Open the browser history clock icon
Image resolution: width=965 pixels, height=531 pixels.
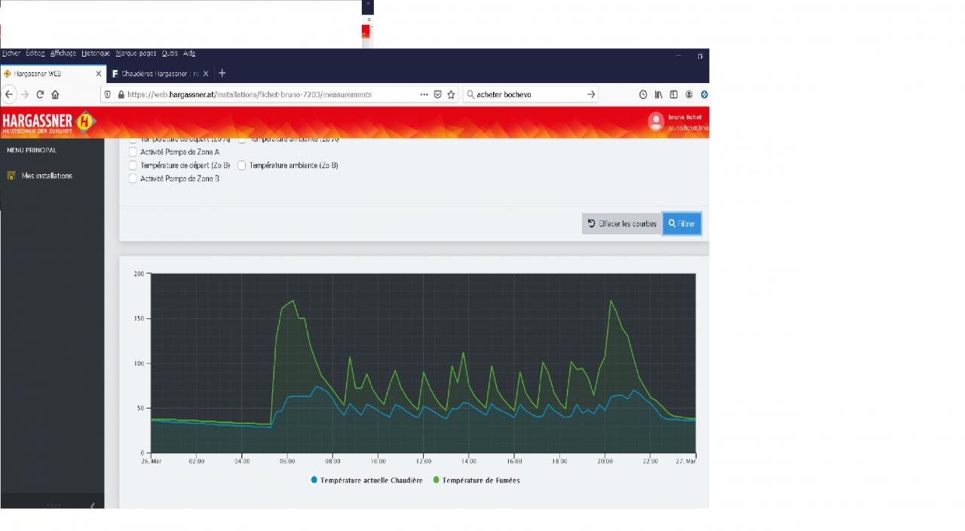[643, 94]
